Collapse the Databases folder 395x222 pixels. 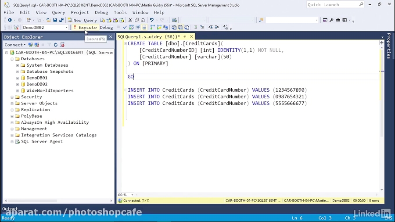[12, 59]
